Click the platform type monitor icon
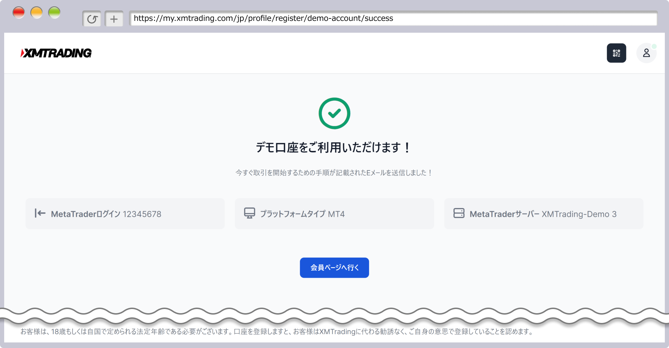Image resolution: width=669 pixels, height=348 pixels. pos(249,213)
